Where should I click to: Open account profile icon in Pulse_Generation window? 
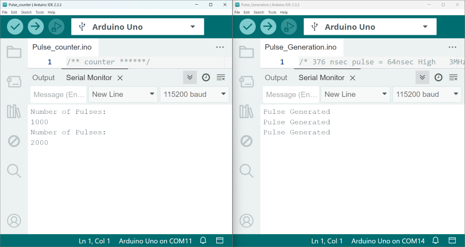(x=246, y=221)
